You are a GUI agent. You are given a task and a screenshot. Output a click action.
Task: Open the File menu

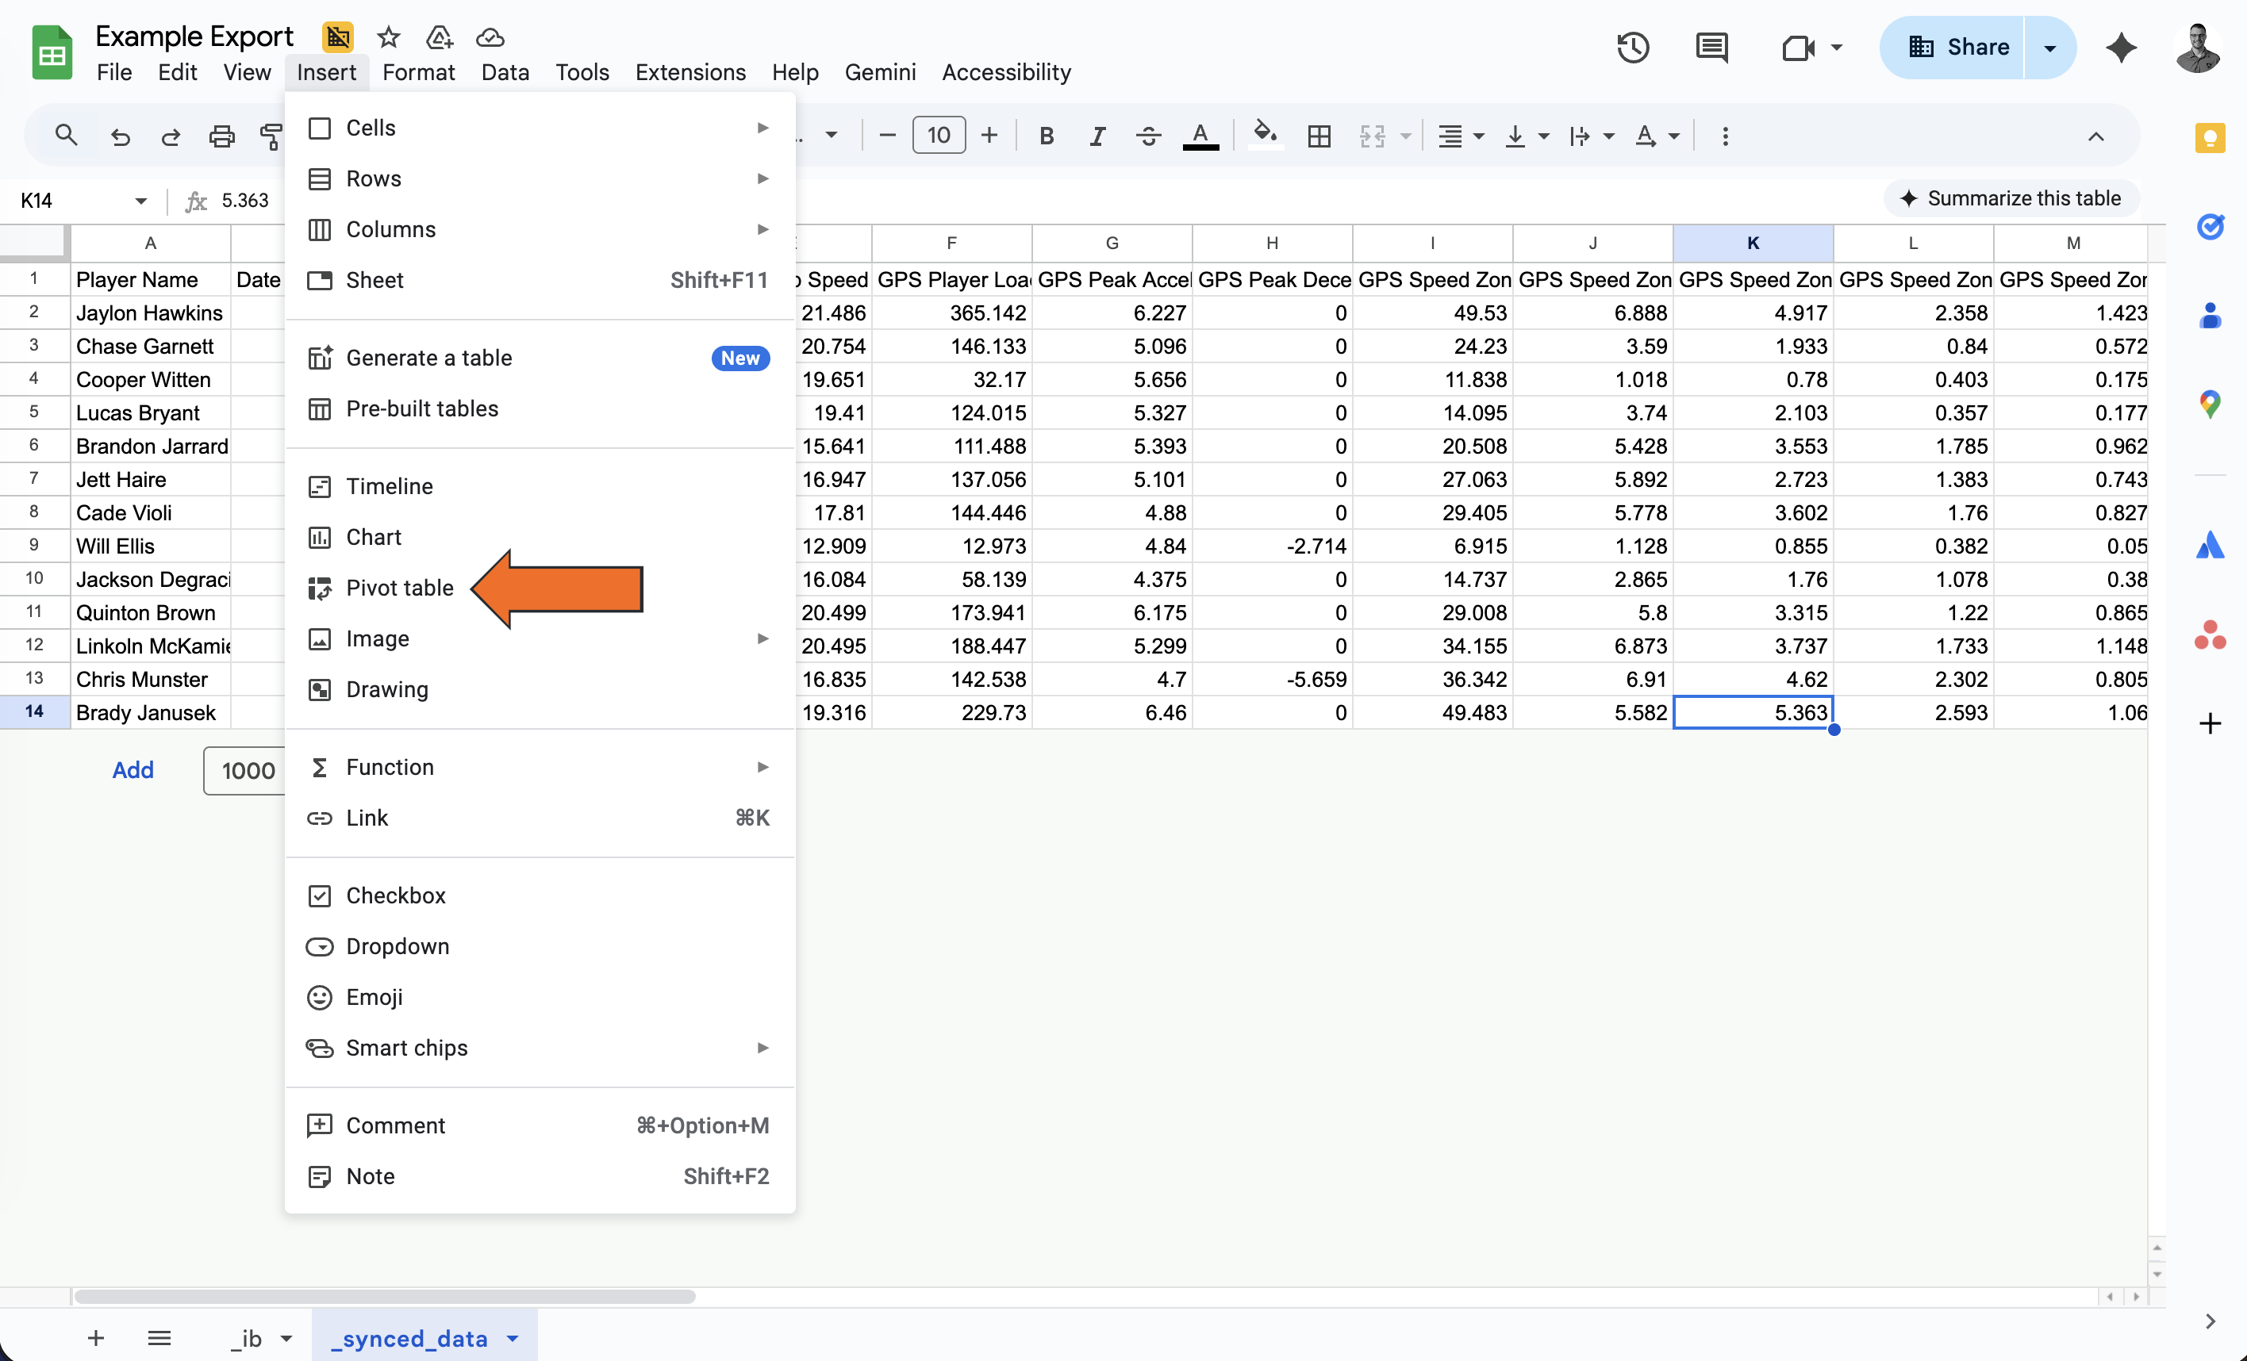114,72
